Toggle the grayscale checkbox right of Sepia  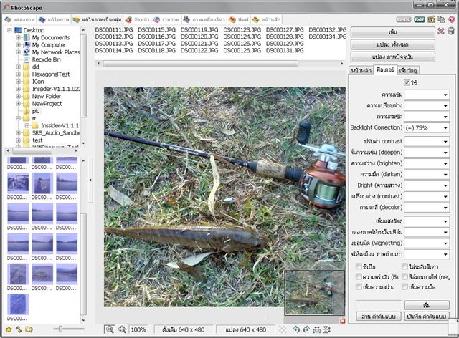(404, 266)
